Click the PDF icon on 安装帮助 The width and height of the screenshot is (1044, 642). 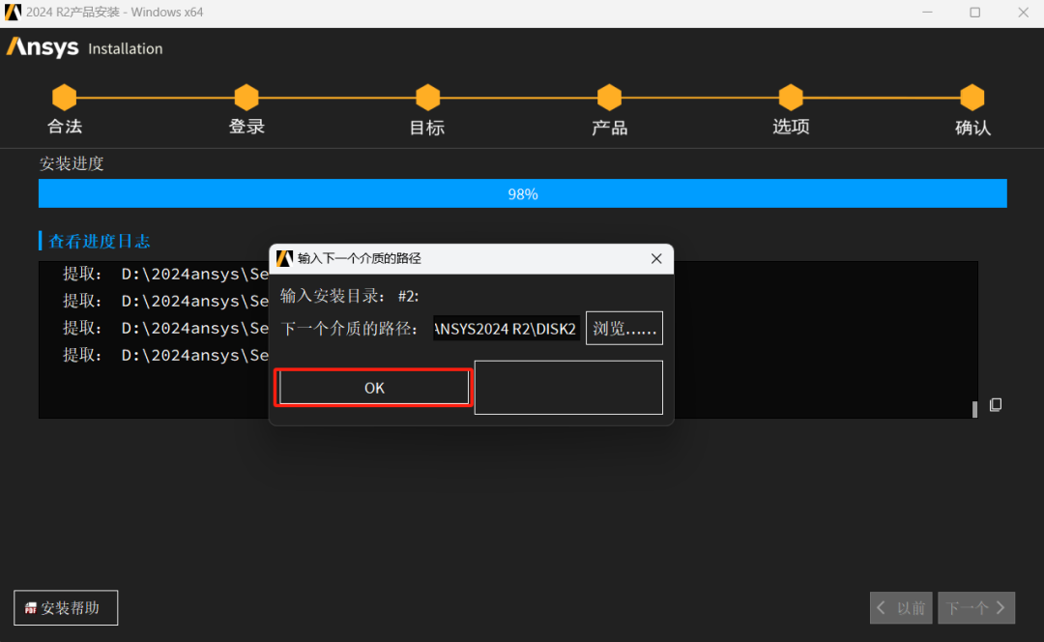31,608
